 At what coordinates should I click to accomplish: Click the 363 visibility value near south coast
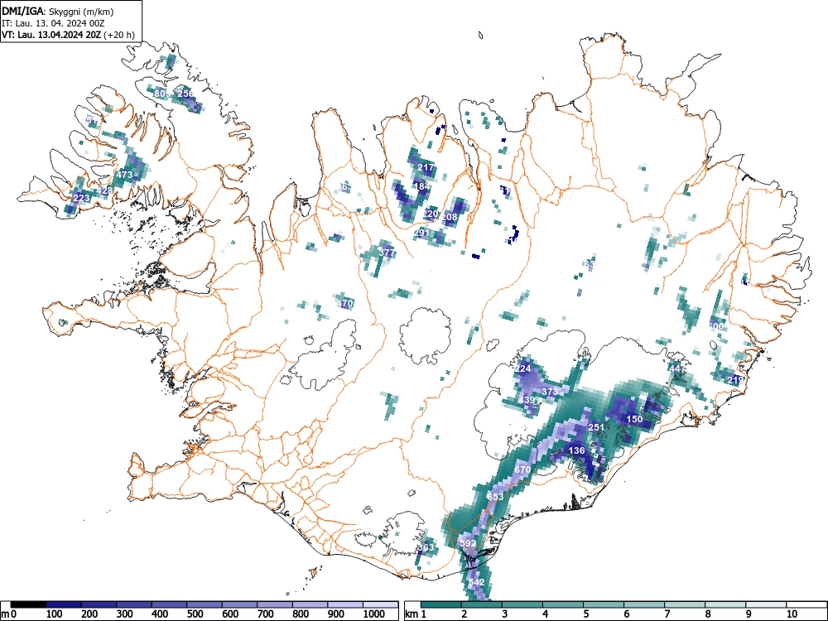coord(426,547)
